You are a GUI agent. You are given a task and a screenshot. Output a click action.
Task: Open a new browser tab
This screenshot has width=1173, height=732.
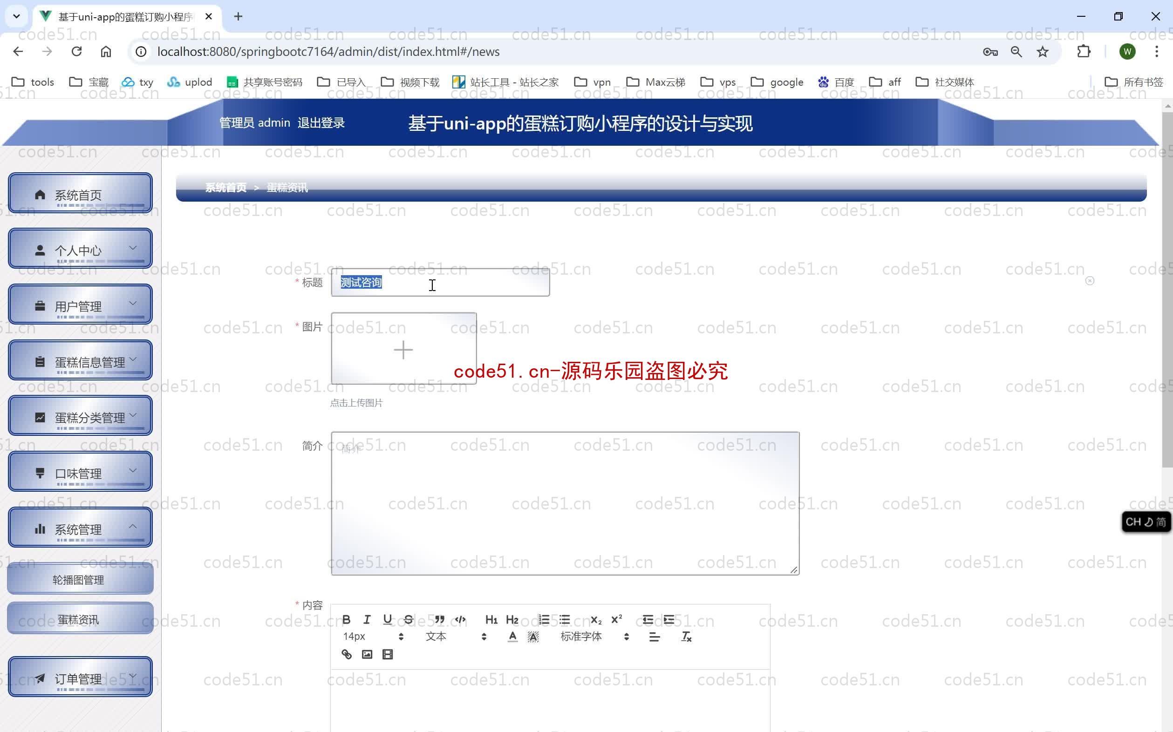(x=238, y=16)
